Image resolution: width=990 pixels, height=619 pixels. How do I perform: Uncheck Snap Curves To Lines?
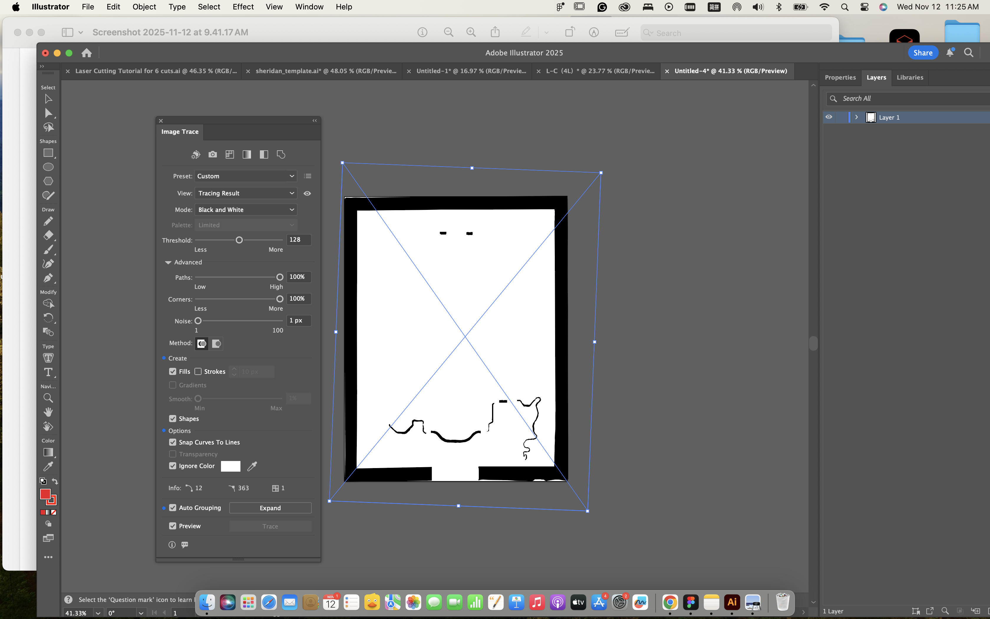tap(173, 442)
